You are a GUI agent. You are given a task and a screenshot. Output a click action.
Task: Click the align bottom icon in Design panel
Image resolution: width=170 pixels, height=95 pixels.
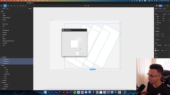tap(166, 11)
